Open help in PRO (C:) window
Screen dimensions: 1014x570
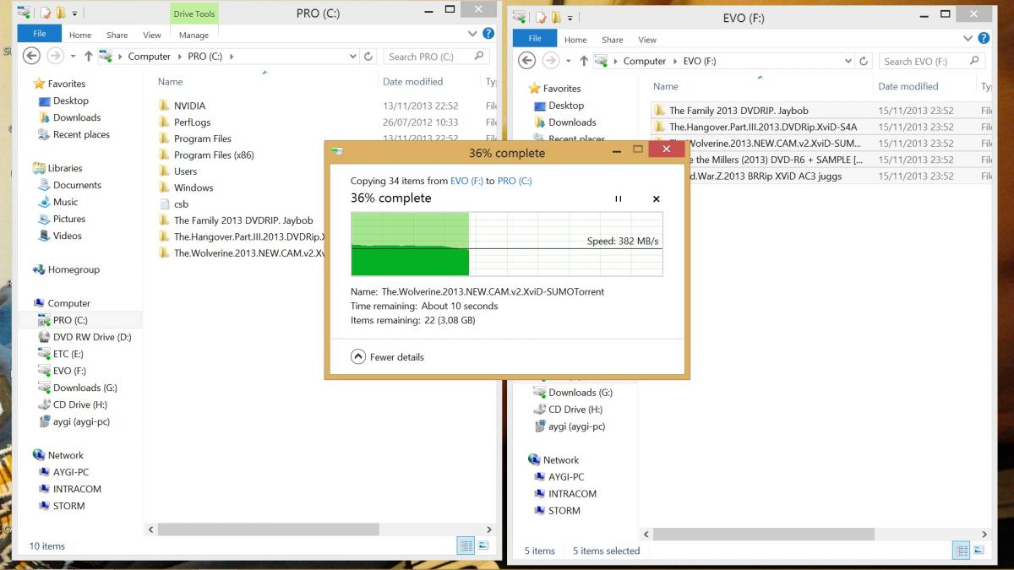(x=488, y=34)
